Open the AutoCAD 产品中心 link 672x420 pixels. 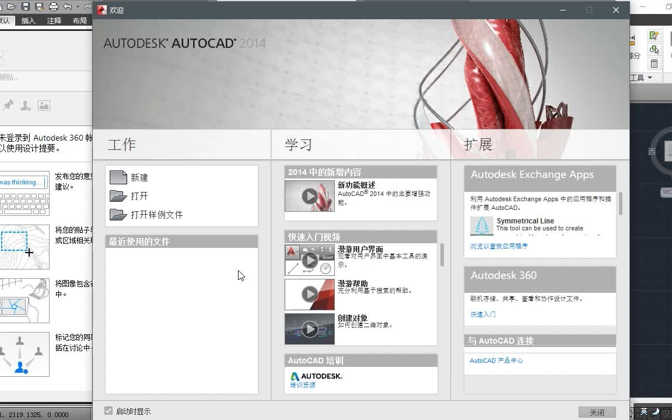click(x=496, y=360)
